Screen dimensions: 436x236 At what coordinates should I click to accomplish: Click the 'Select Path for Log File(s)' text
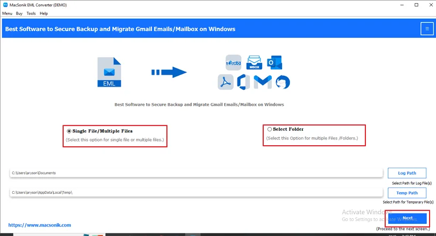(412, 183)
